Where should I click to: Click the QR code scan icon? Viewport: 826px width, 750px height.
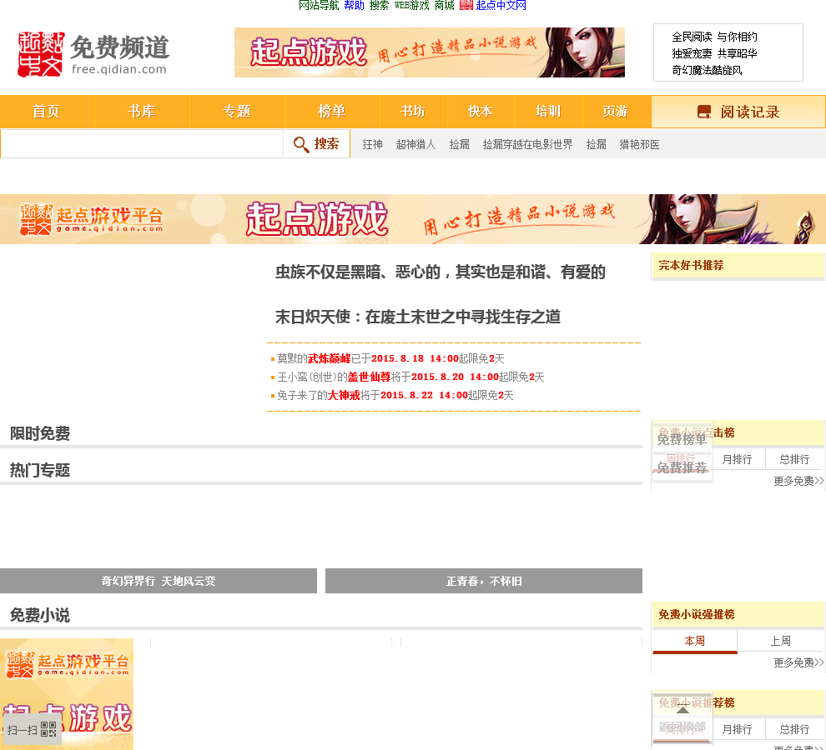[x=48, y=729]
